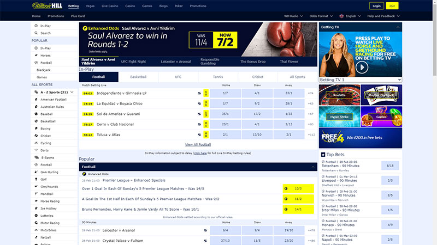The width and height of the screenshot is (437, 245).
Task: Pick 9/2 draw odds for La Equidad
Action: [257, 103]
